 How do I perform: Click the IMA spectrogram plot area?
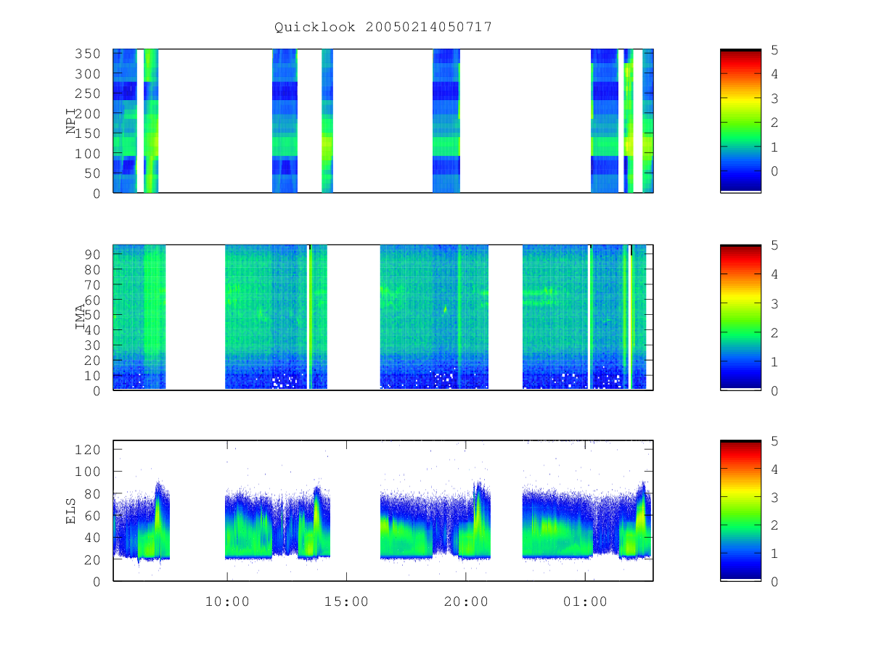[383, 318]
